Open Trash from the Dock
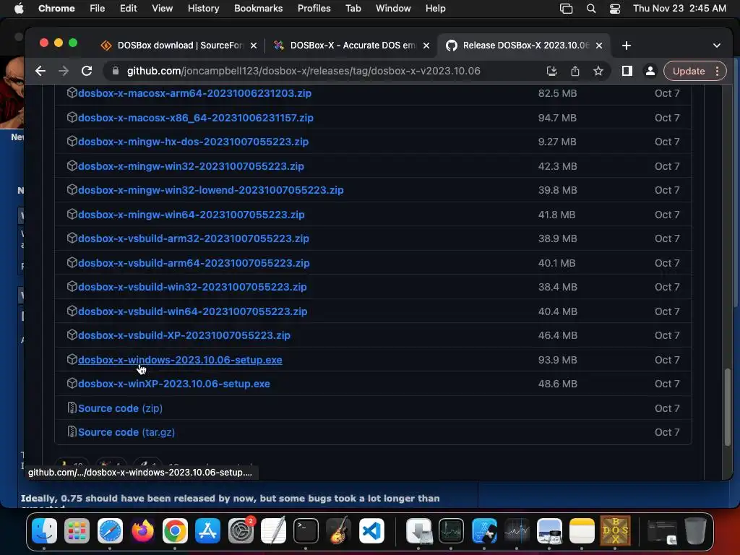Viewport: 740px width, 555px height. (x=695, y=531)
